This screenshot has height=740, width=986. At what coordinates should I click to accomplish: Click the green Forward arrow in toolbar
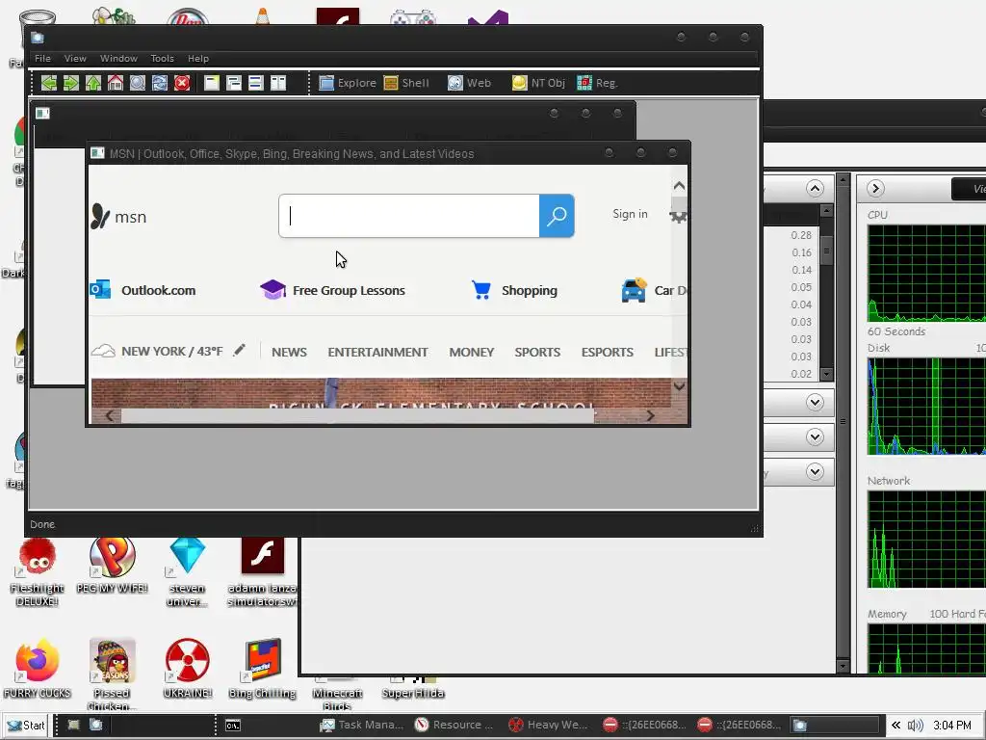tap(71, 83)
